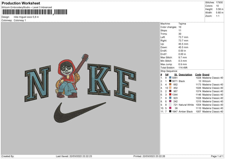Click the 'Production Worksheet' title
This screenshot has width=225, height=159.
click(21, 3)
